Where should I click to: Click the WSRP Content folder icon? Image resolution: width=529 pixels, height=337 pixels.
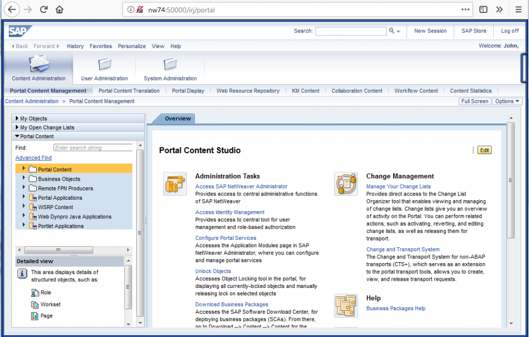(x=33, y=207)
